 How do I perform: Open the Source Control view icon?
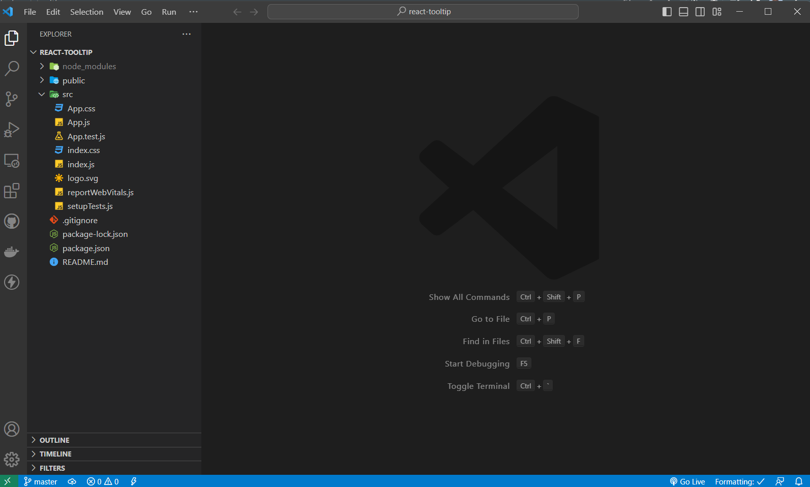click(12, 99)
